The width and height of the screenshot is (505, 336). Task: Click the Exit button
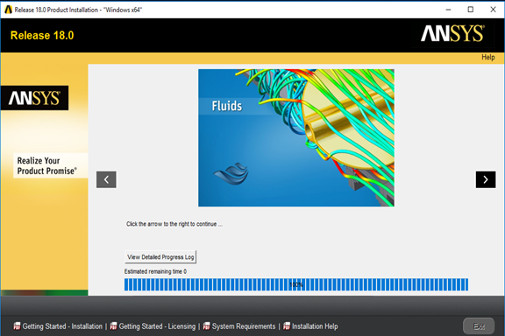(479, 326)
